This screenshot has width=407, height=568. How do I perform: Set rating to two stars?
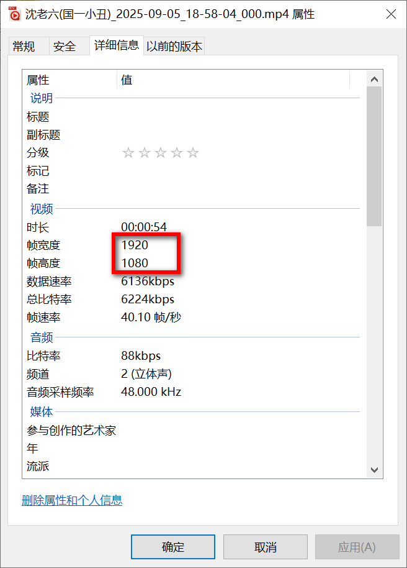[x=145, y=152]
